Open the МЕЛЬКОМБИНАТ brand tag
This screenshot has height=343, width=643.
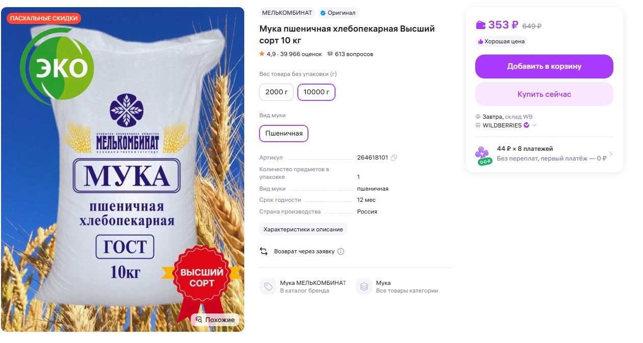(287, 13)
